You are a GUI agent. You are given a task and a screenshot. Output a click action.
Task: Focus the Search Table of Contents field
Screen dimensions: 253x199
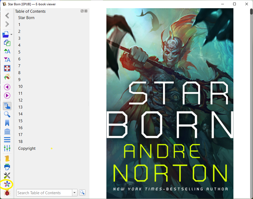[44, 193]
